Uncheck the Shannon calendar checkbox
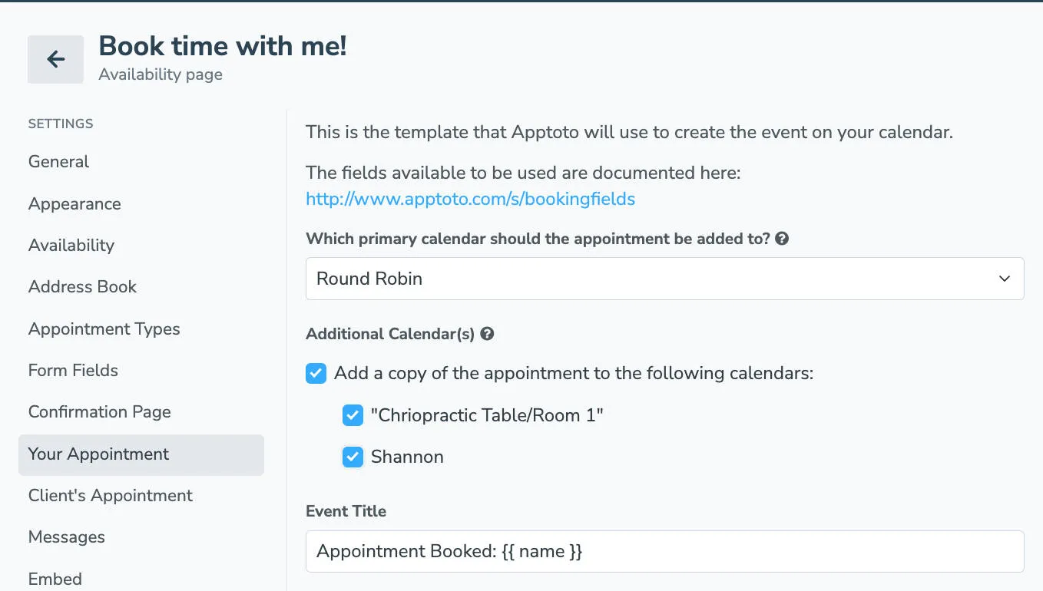 coord(352,457)
